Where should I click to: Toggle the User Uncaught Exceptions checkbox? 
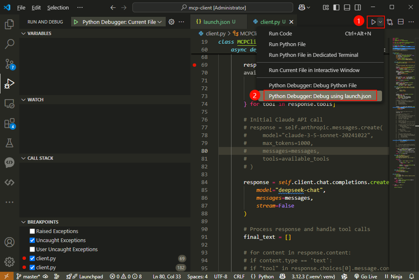(32, 249)
